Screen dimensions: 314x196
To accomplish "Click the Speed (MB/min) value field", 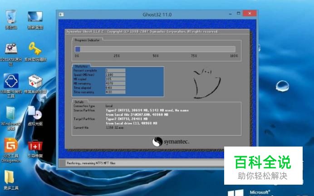I will [115, 75].
